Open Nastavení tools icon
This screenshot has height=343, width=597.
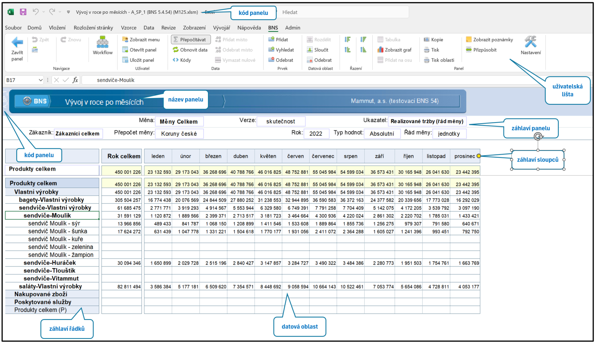(x=531, y=42)
